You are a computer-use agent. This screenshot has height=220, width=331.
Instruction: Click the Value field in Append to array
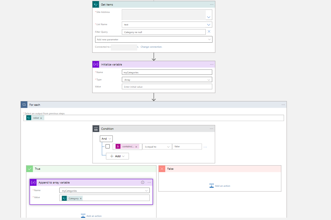104,198
